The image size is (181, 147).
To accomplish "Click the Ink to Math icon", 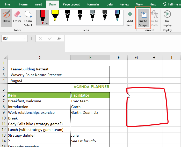I will (154, 18).
